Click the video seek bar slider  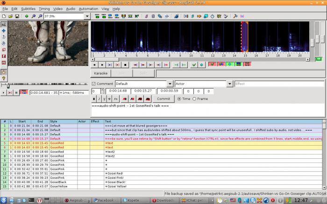pyautogui.click(x=8, y=86)
